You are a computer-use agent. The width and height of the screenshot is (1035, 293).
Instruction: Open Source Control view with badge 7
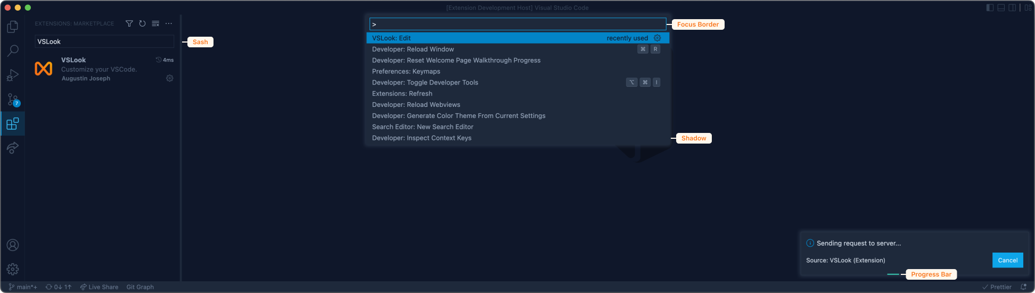(13, 100)
